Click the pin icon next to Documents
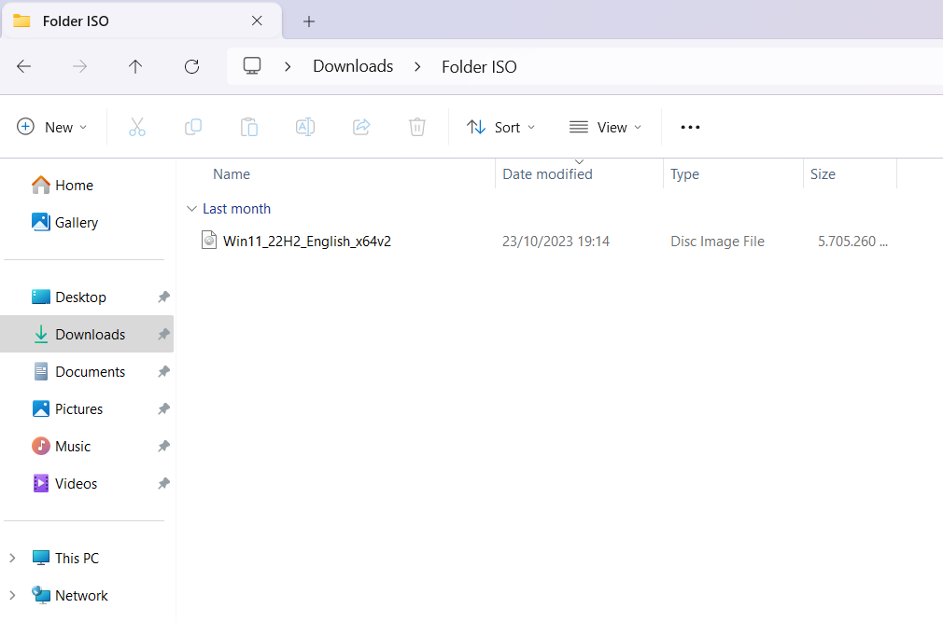Image resolution: width=943 pixels, height=622 pixels. coord(163,372)
